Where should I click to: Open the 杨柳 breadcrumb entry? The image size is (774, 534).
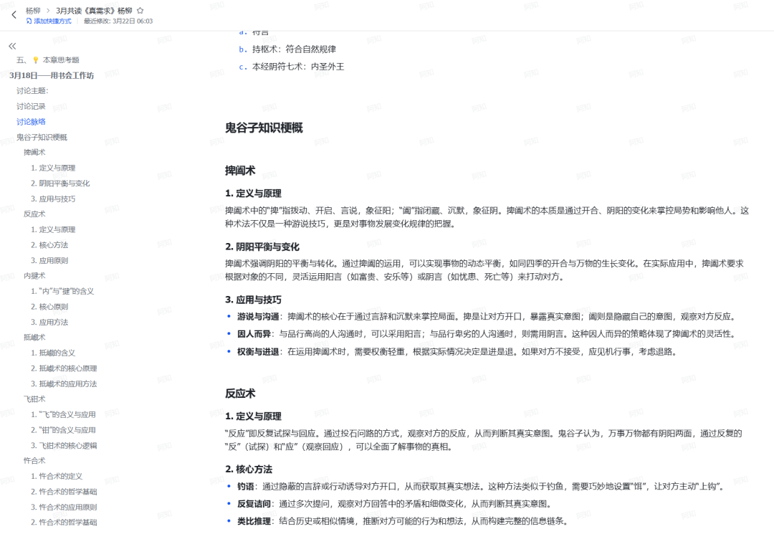31,10
